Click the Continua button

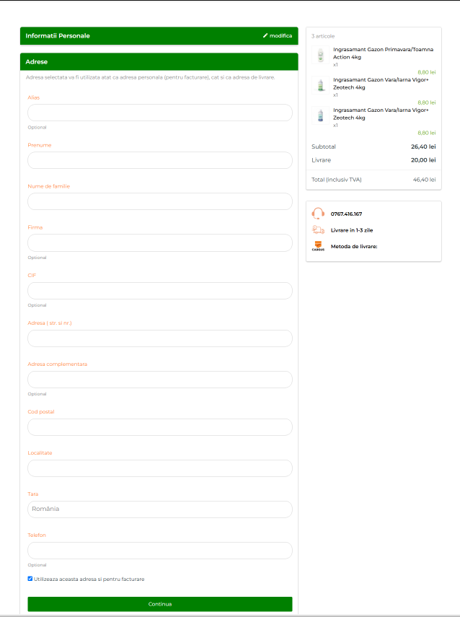[x=160, y=604]
